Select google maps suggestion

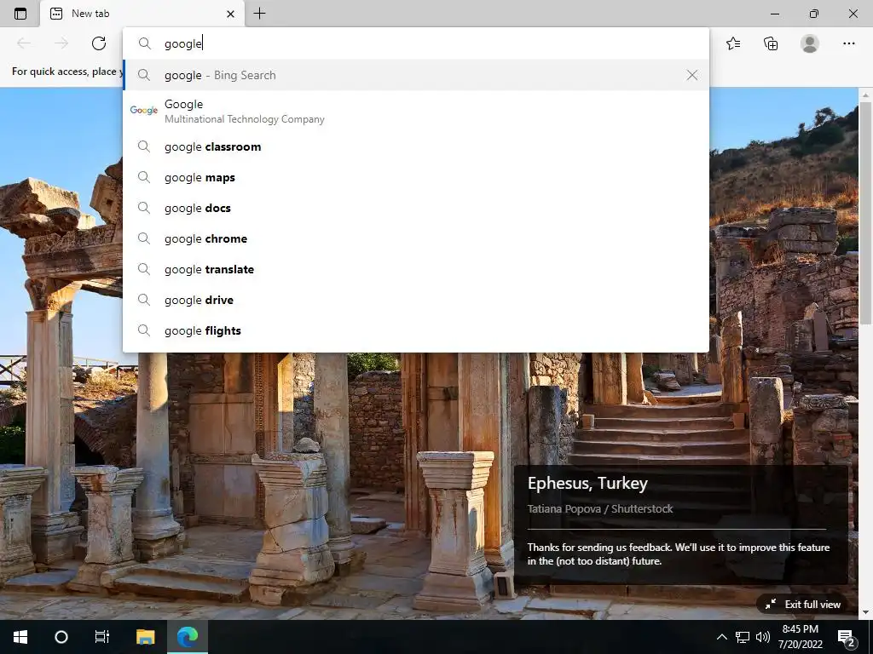click(416, 177)
